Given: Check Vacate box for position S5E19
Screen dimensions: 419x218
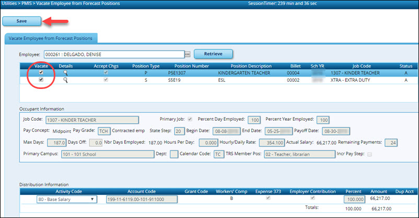Looking at the screenshot, I should (41, 80).
